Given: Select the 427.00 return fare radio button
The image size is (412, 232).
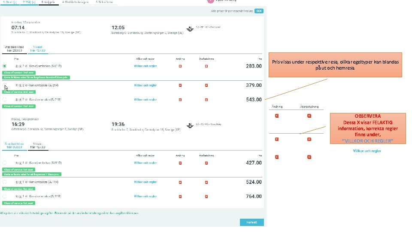Looking at the screenshot, I should click(4, 163).
